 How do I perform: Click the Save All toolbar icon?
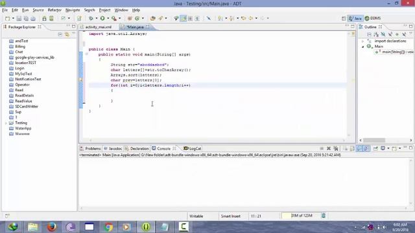(x=26, y=18)
